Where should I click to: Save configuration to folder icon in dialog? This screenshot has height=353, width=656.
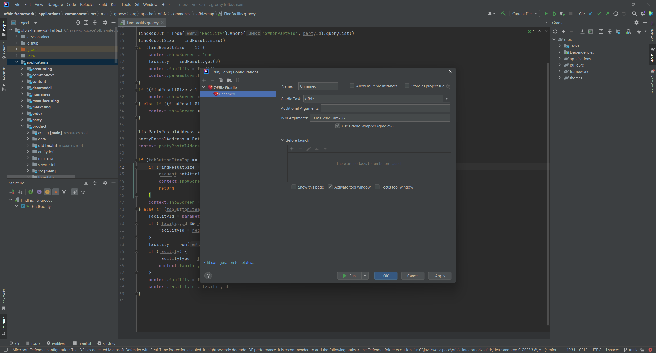click(x=229, y=80)
